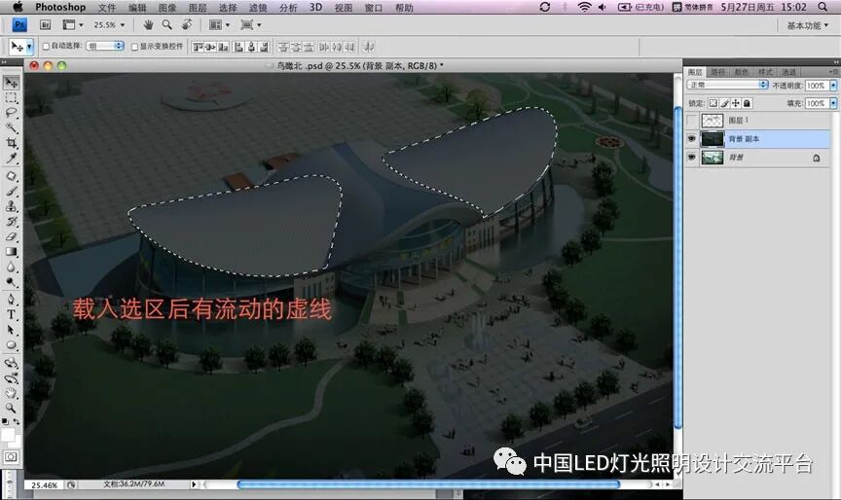Select the Crop tool
Viewport: 841px width, 500px height.
[x=12, y=143]
